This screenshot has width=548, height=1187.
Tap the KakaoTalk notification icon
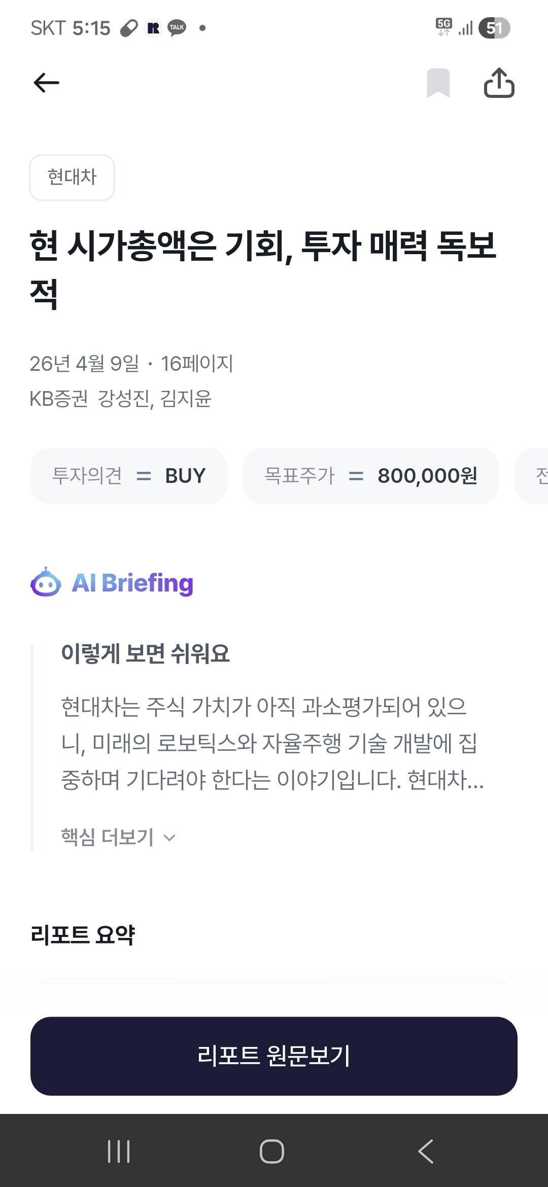click(x=177, y=28)
